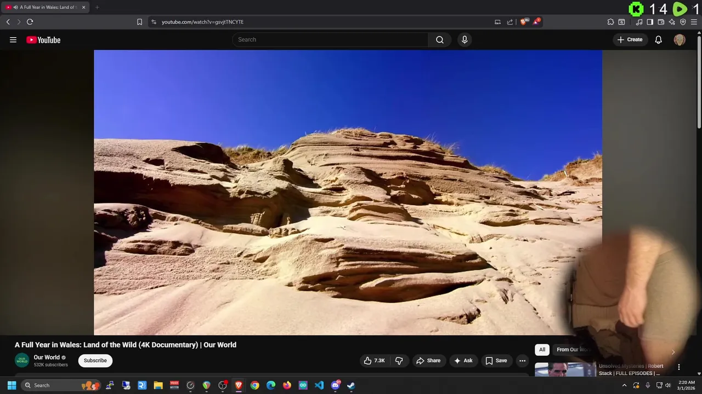Open clock showing 2:20 AM

click(686, 385)
